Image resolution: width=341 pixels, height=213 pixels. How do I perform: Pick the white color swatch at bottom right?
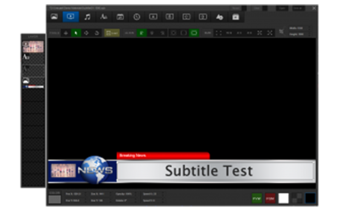click(x=284, y=198)
